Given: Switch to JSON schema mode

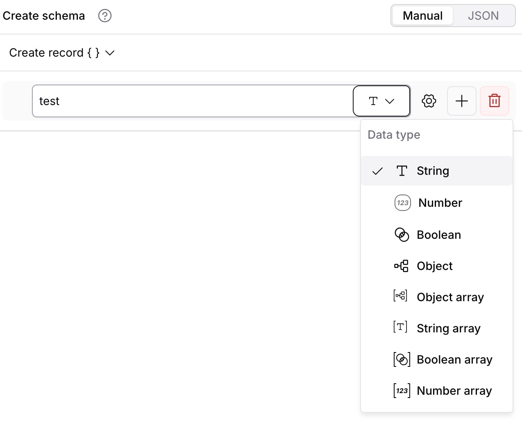Looking at the screenshot, I should (x=483, y=16).
